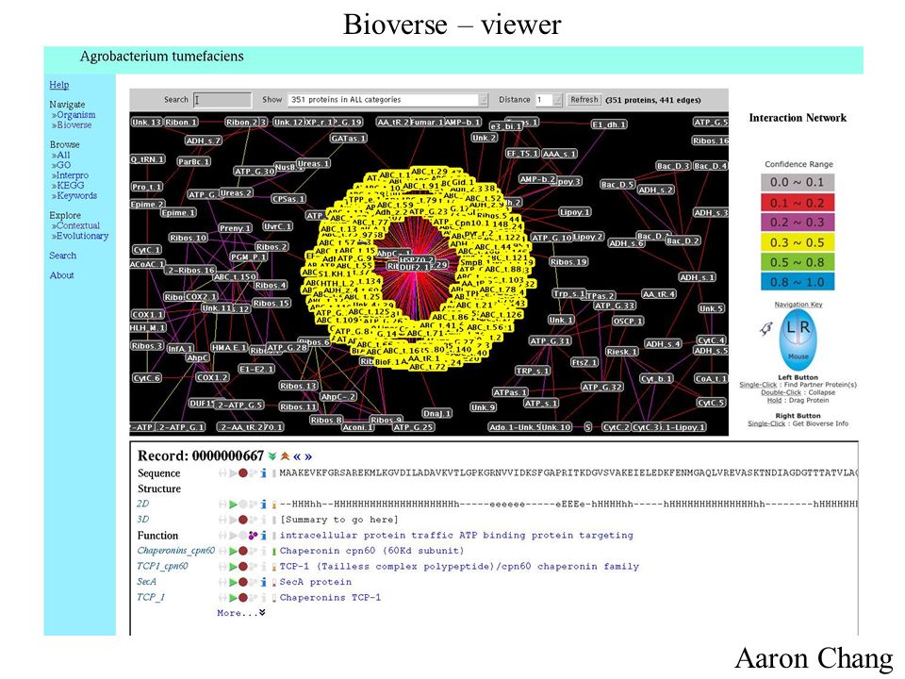Open the 3D structure link
Image resolution: width=905 pixels, height=679 pixels.
[142, 520]
